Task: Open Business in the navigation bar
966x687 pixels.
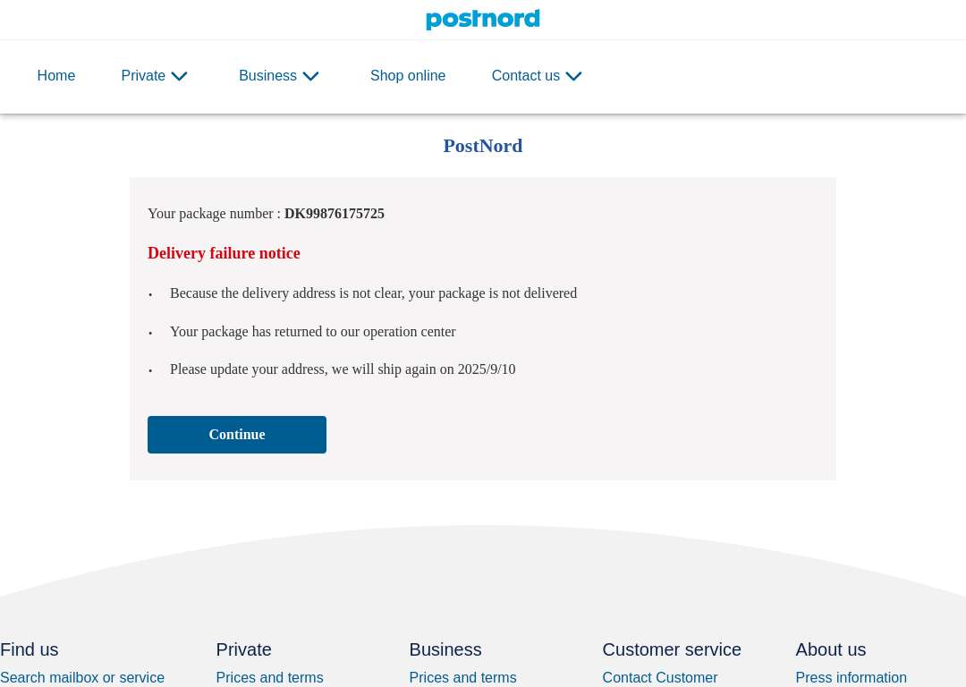Action: [267, 76]
